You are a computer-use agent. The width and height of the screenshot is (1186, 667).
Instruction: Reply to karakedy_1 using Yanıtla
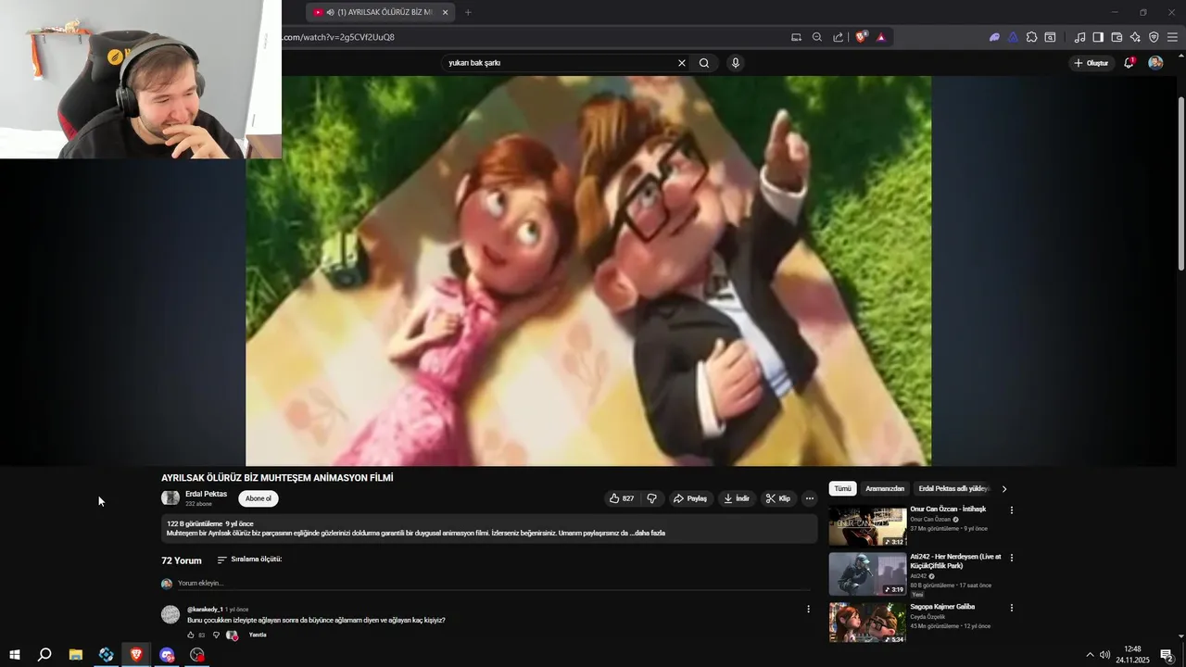coord(258,636)
